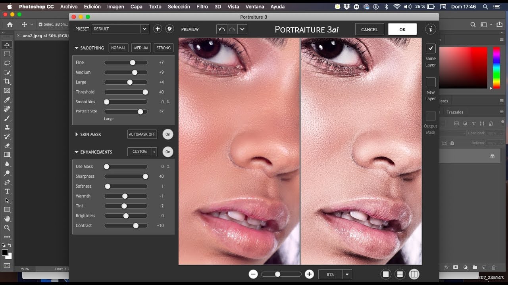Select the Eraser tool
The image size is (508, 285).
click(x=7, y=145)
